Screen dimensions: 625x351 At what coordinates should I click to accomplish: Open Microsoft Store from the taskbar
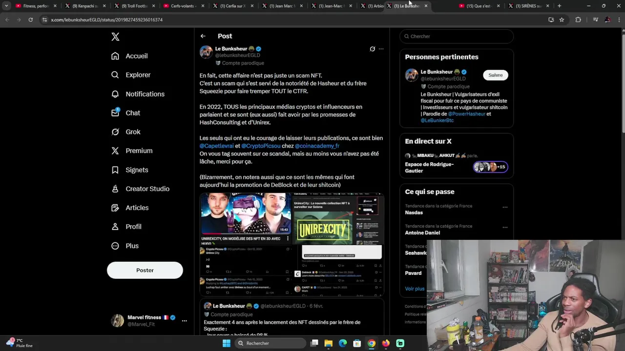point(357,343)
